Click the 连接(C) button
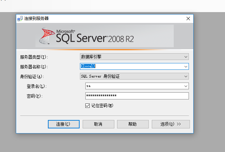Screen dimensions: 225x152 coord(64,124)
